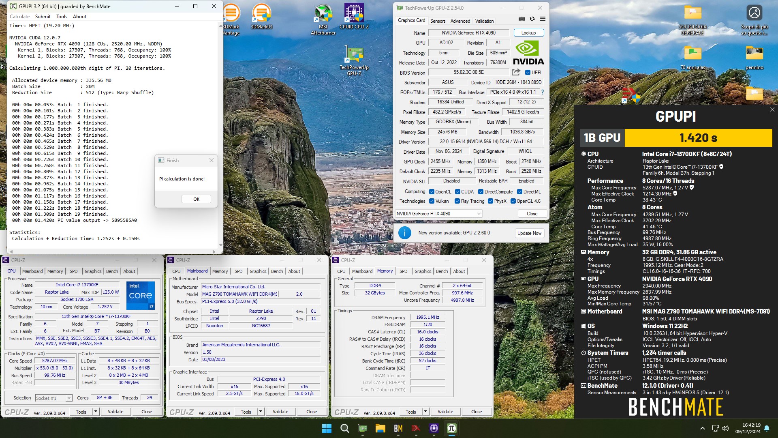The image size is (778, 438).
Task: Expand Tools dropdown arrow in Mainboard window
Action: click(x=261, y=412)
